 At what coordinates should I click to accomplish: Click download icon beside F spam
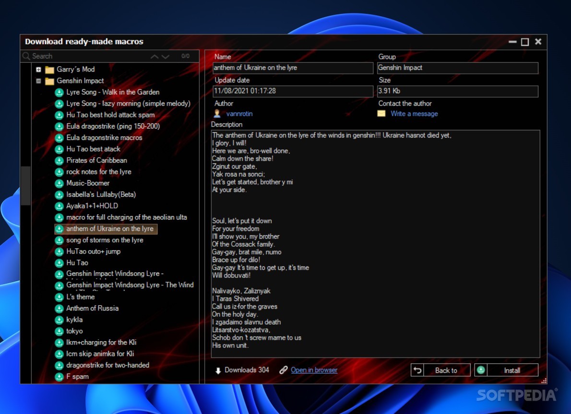pyautogui.click(x=59, y=377)
